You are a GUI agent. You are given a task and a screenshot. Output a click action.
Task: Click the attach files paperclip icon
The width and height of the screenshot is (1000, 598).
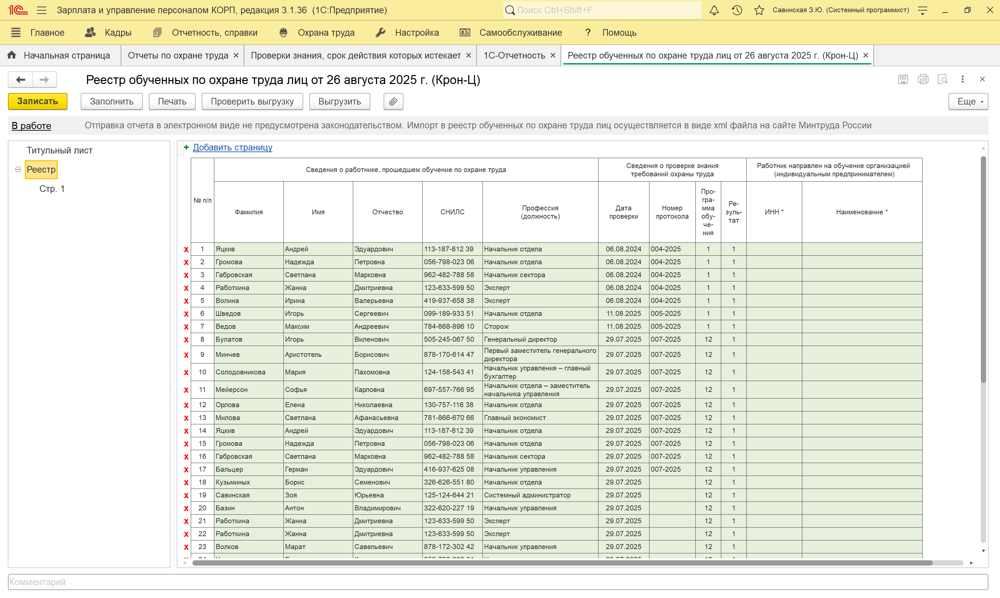(x=393, y=101)
